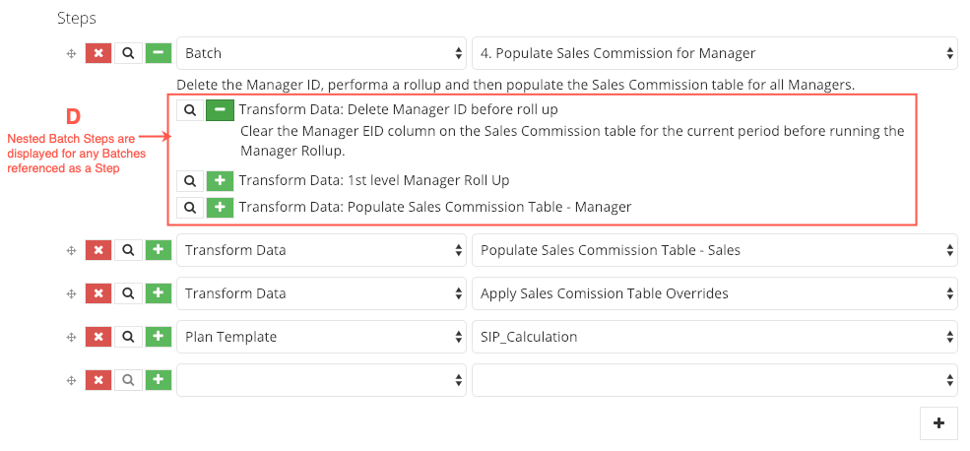Add a new step with the plus button

tap(938, 423)
